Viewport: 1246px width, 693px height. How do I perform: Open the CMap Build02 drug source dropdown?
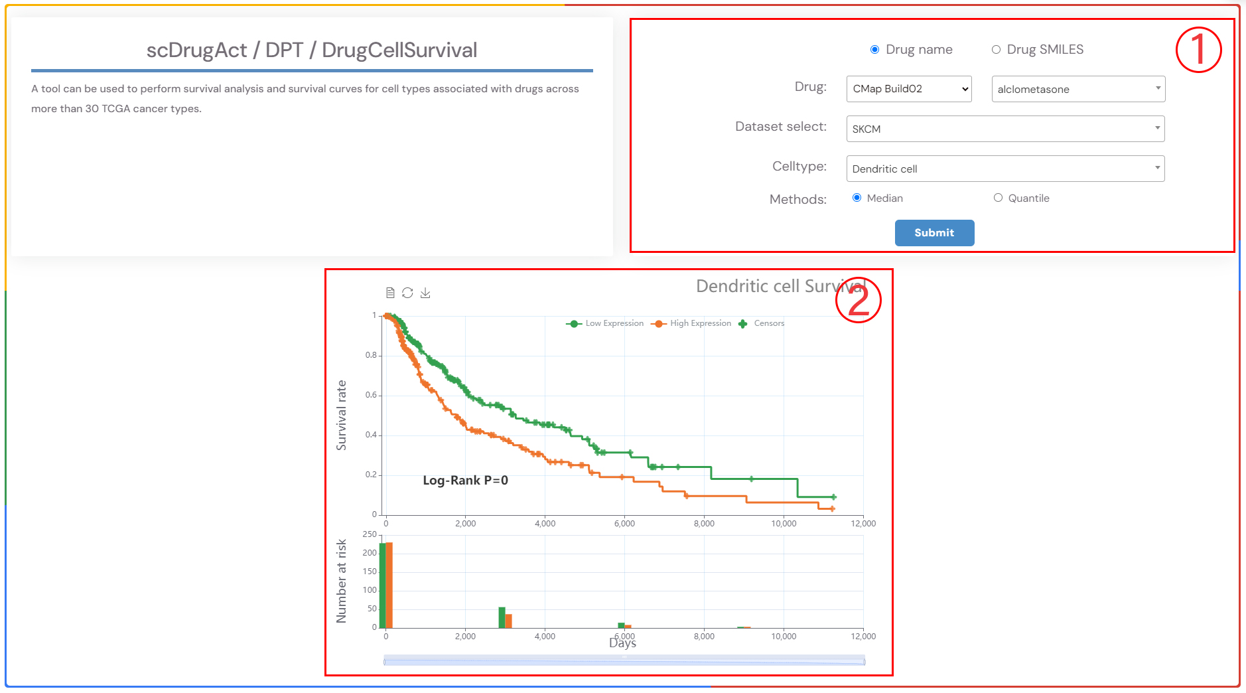pyautogui.click(x=908, y=89)
